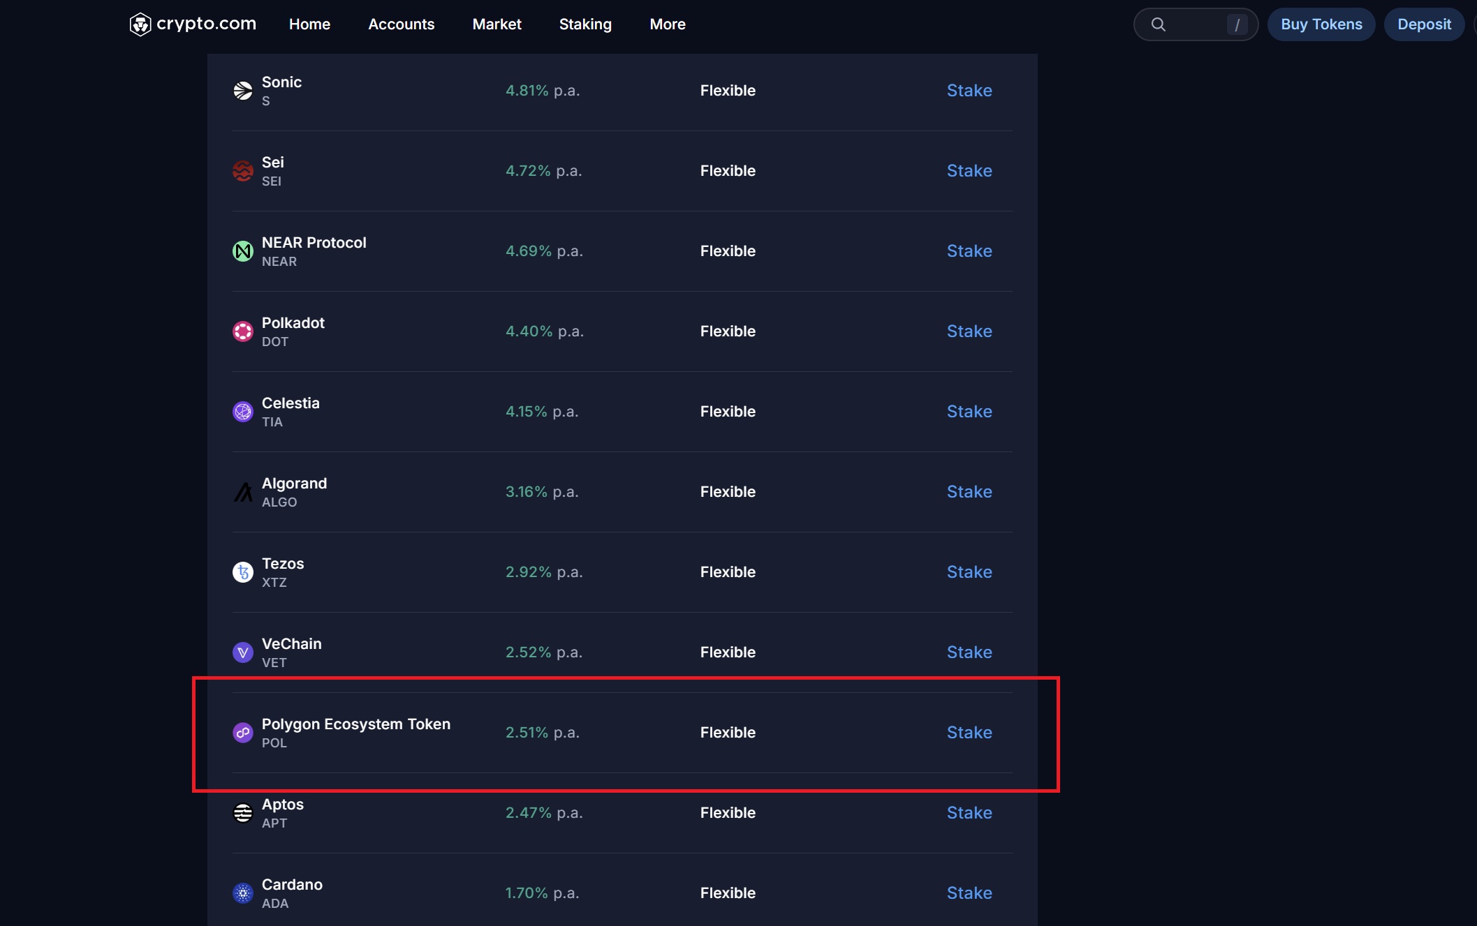Open the Accounts menu item
Screen dimensions: 1477x926
(x=402, y=24)
